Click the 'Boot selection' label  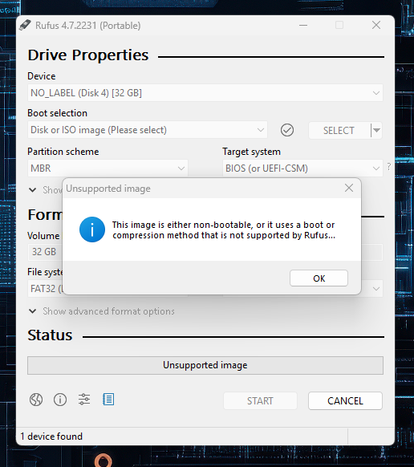click(x=58, y=113)
